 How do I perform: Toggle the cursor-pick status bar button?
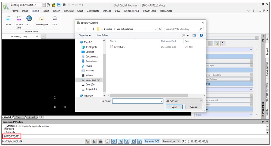point(94,141)
